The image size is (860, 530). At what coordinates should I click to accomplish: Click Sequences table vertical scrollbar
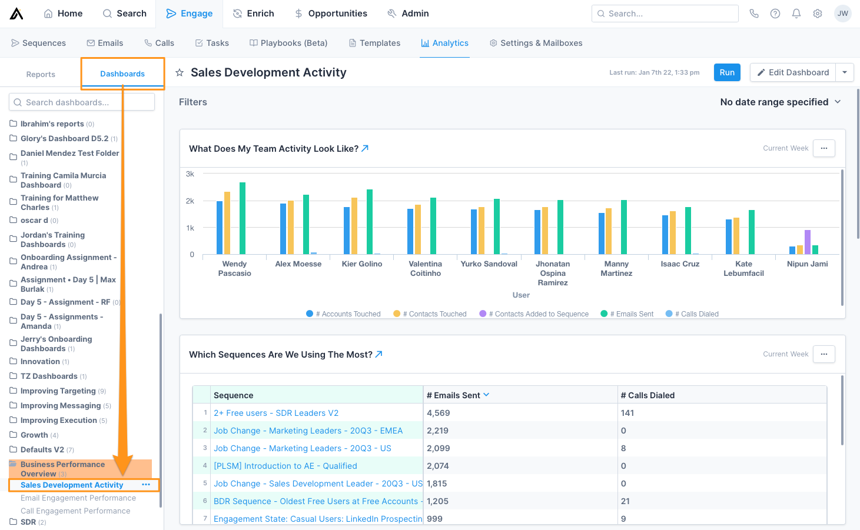[842, 410]
